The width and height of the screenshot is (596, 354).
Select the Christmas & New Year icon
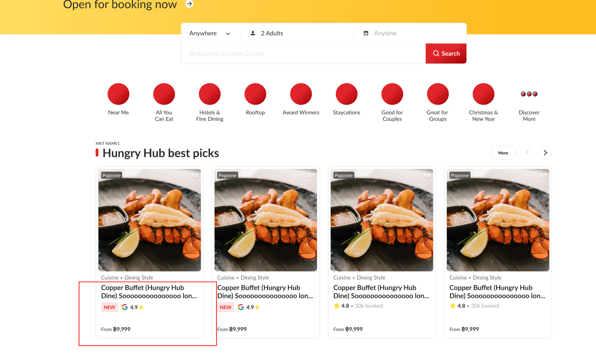(484, 94)
